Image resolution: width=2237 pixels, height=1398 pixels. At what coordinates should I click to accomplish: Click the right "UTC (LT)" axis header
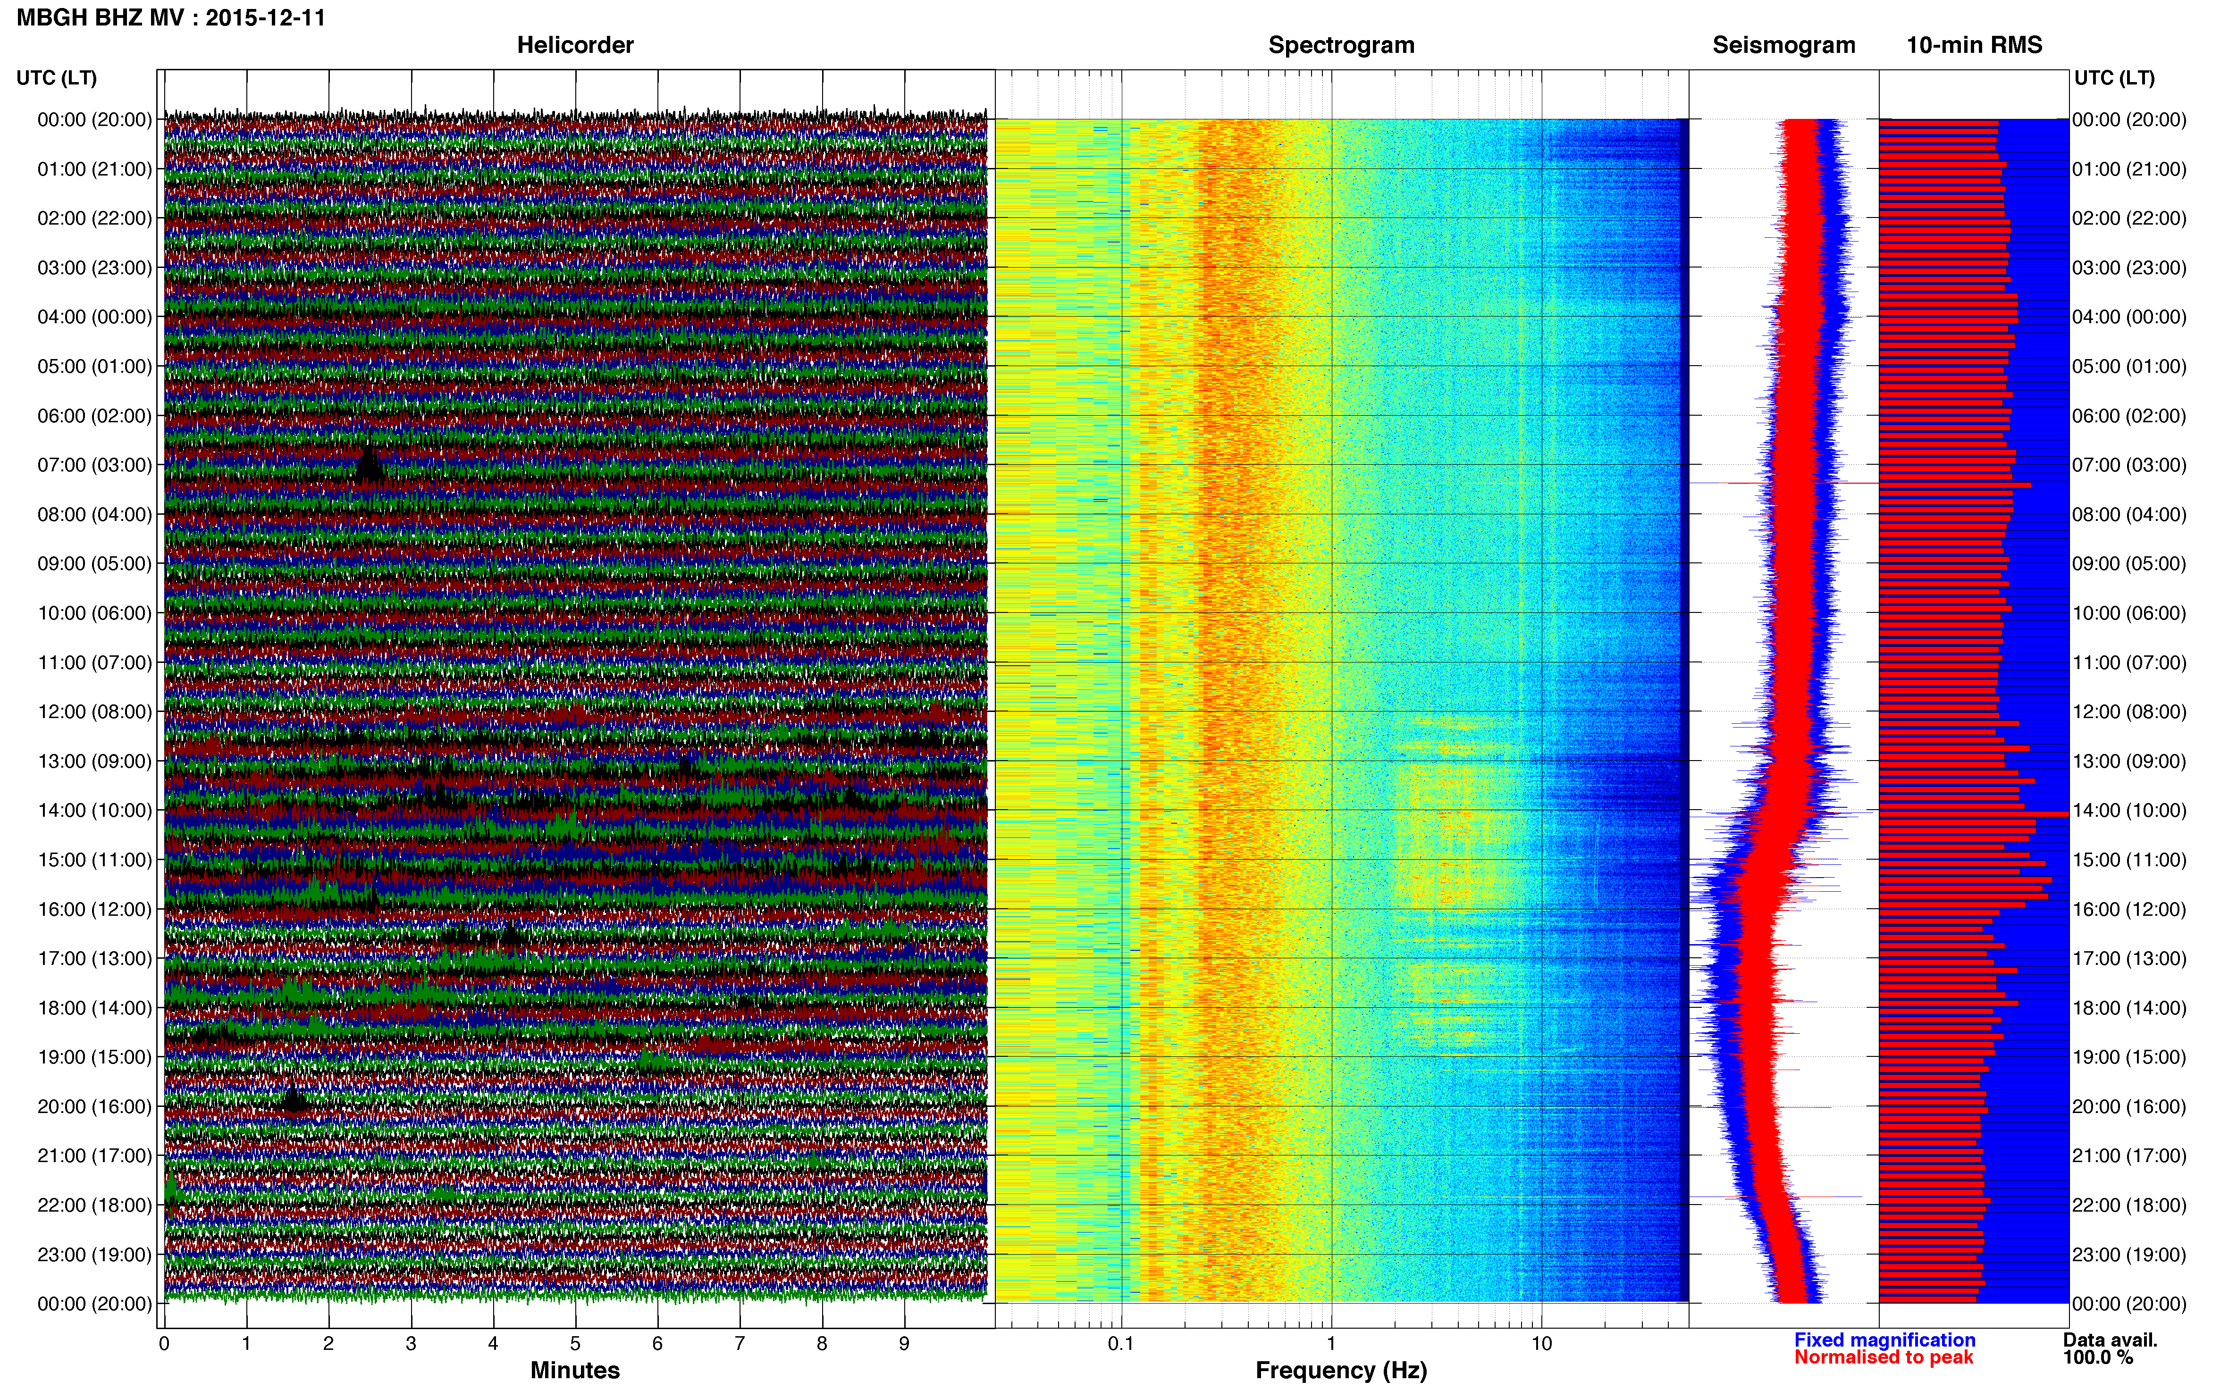[2114, 78]
